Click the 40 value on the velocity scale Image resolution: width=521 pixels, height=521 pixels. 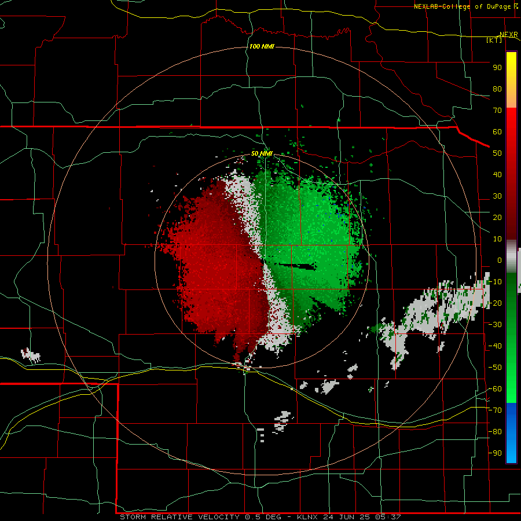[x=497, y=174]
